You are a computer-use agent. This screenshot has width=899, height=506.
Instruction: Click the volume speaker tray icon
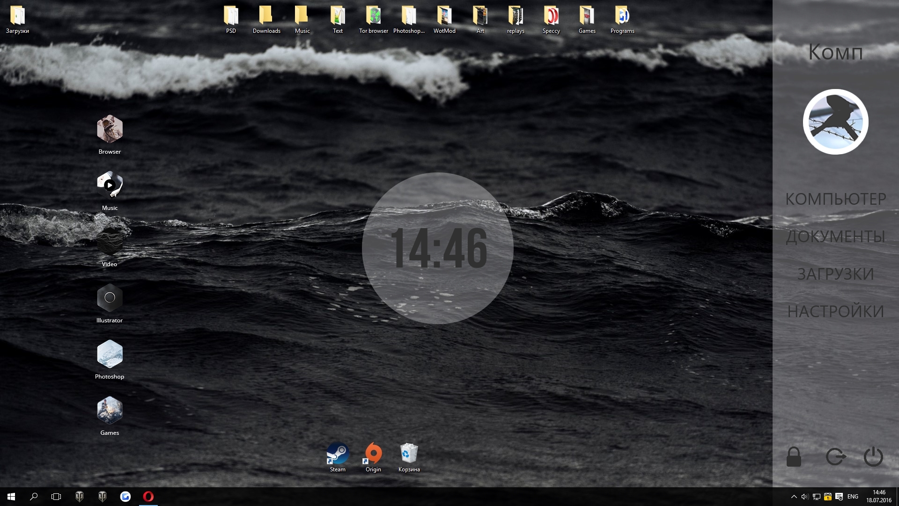pos(804,497)
